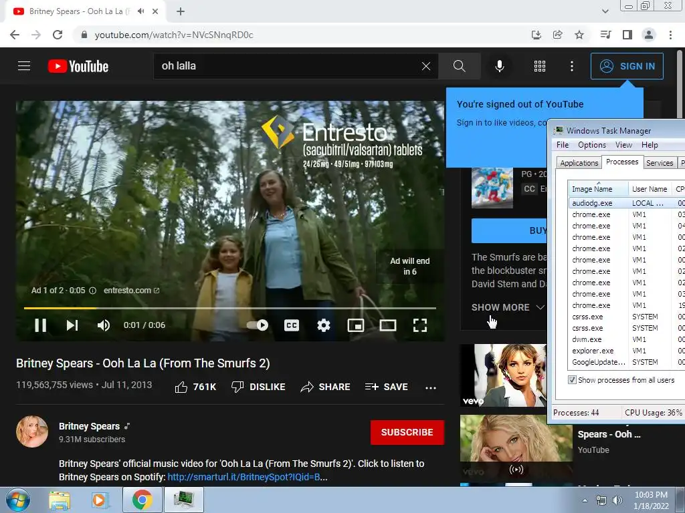Seek on the video progress bar
The width and height of the screenshot is (685, 513).
click(230, 308)
